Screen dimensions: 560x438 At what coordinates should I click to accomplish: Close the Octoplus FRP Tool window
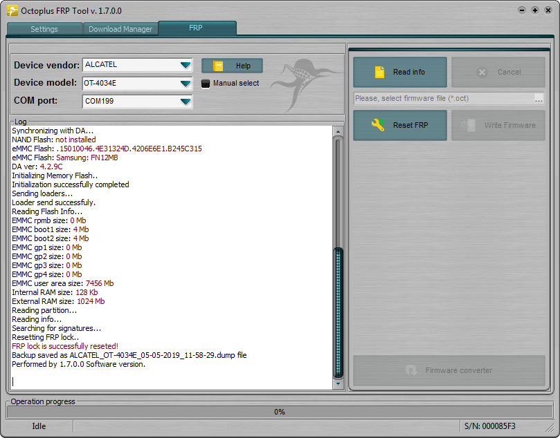click(548, 10)
